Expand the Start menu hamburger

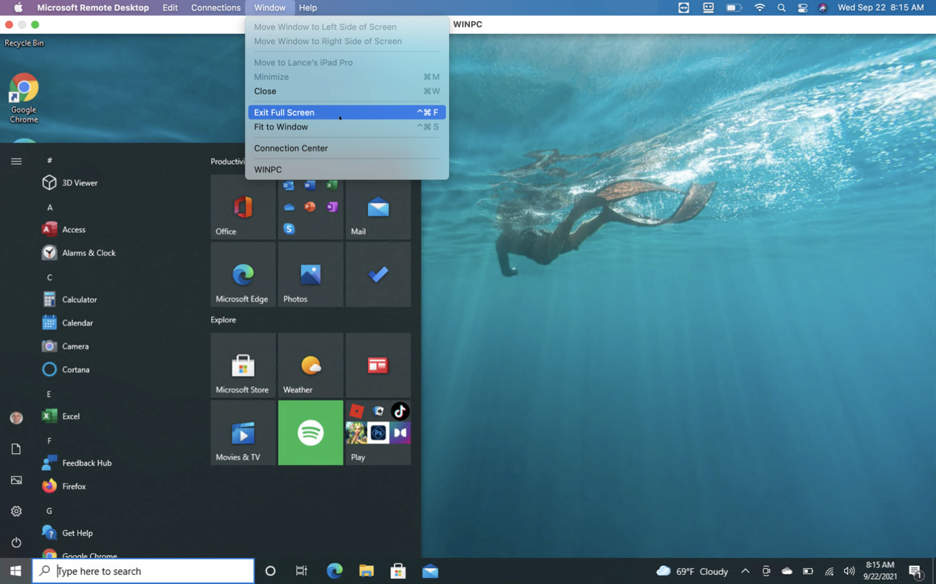pos(16,161)
